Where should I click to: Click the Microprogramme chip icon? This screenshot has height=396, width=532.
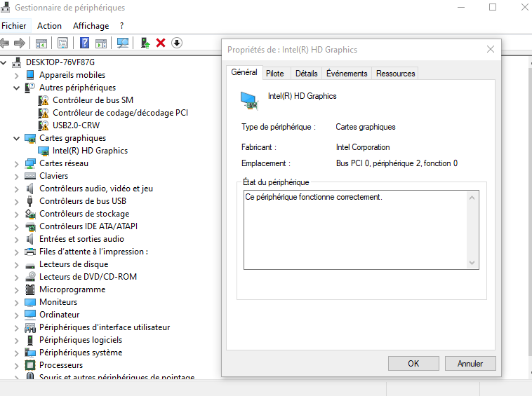coord(30,289)
